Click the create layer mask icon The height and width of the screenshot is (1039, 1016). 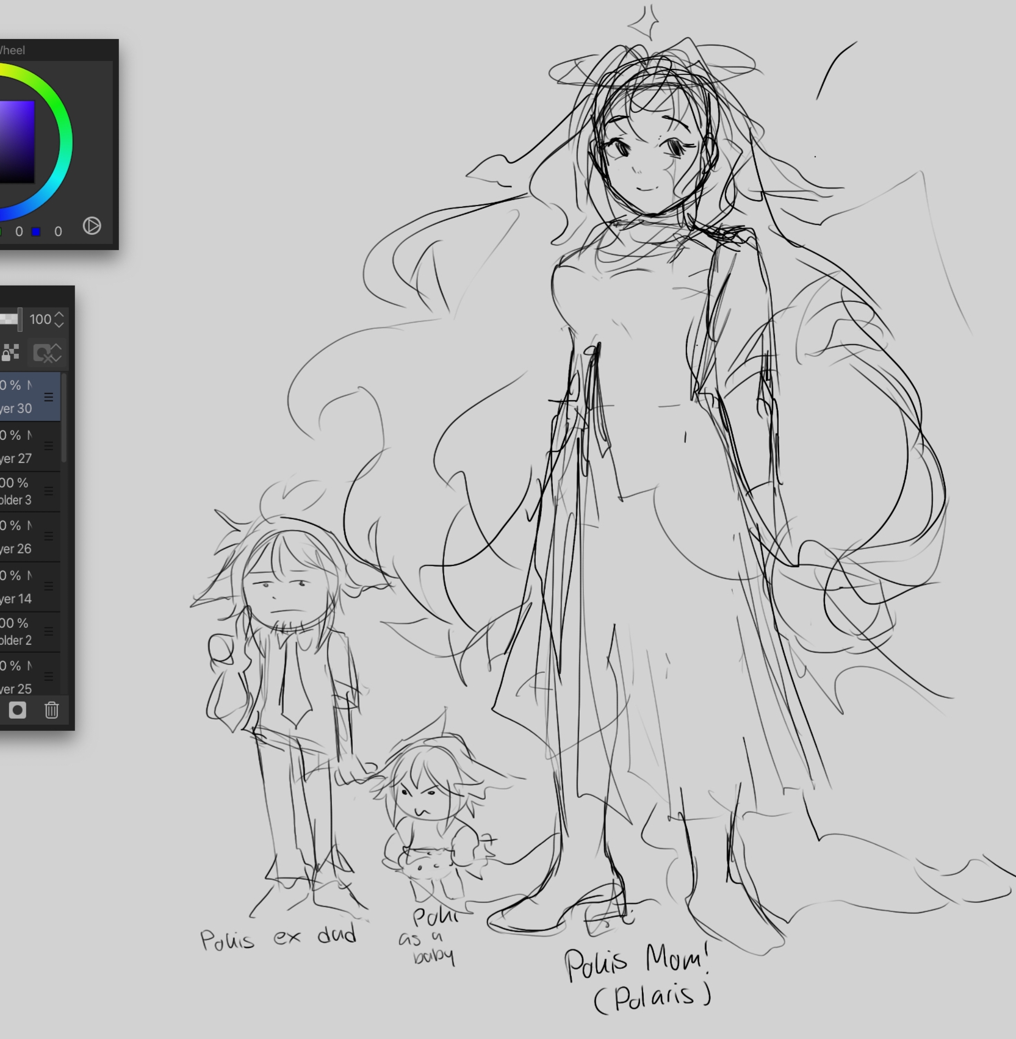(18, 710)
